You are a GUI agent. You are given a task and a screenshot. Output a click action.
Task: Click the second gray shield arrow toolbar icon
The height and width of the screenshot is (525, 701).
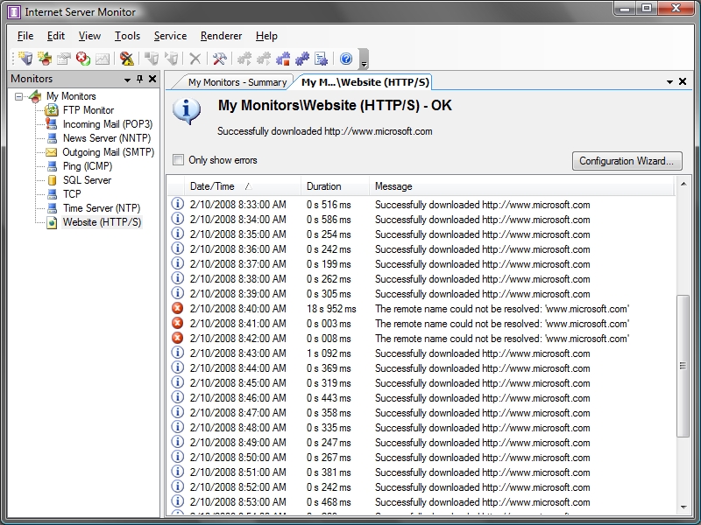pyautogui.click(x=171, y=59)
